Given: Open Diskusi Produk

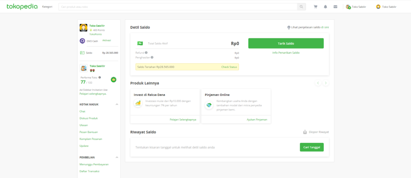Looking at the screenshot, I should click(89, 118).
